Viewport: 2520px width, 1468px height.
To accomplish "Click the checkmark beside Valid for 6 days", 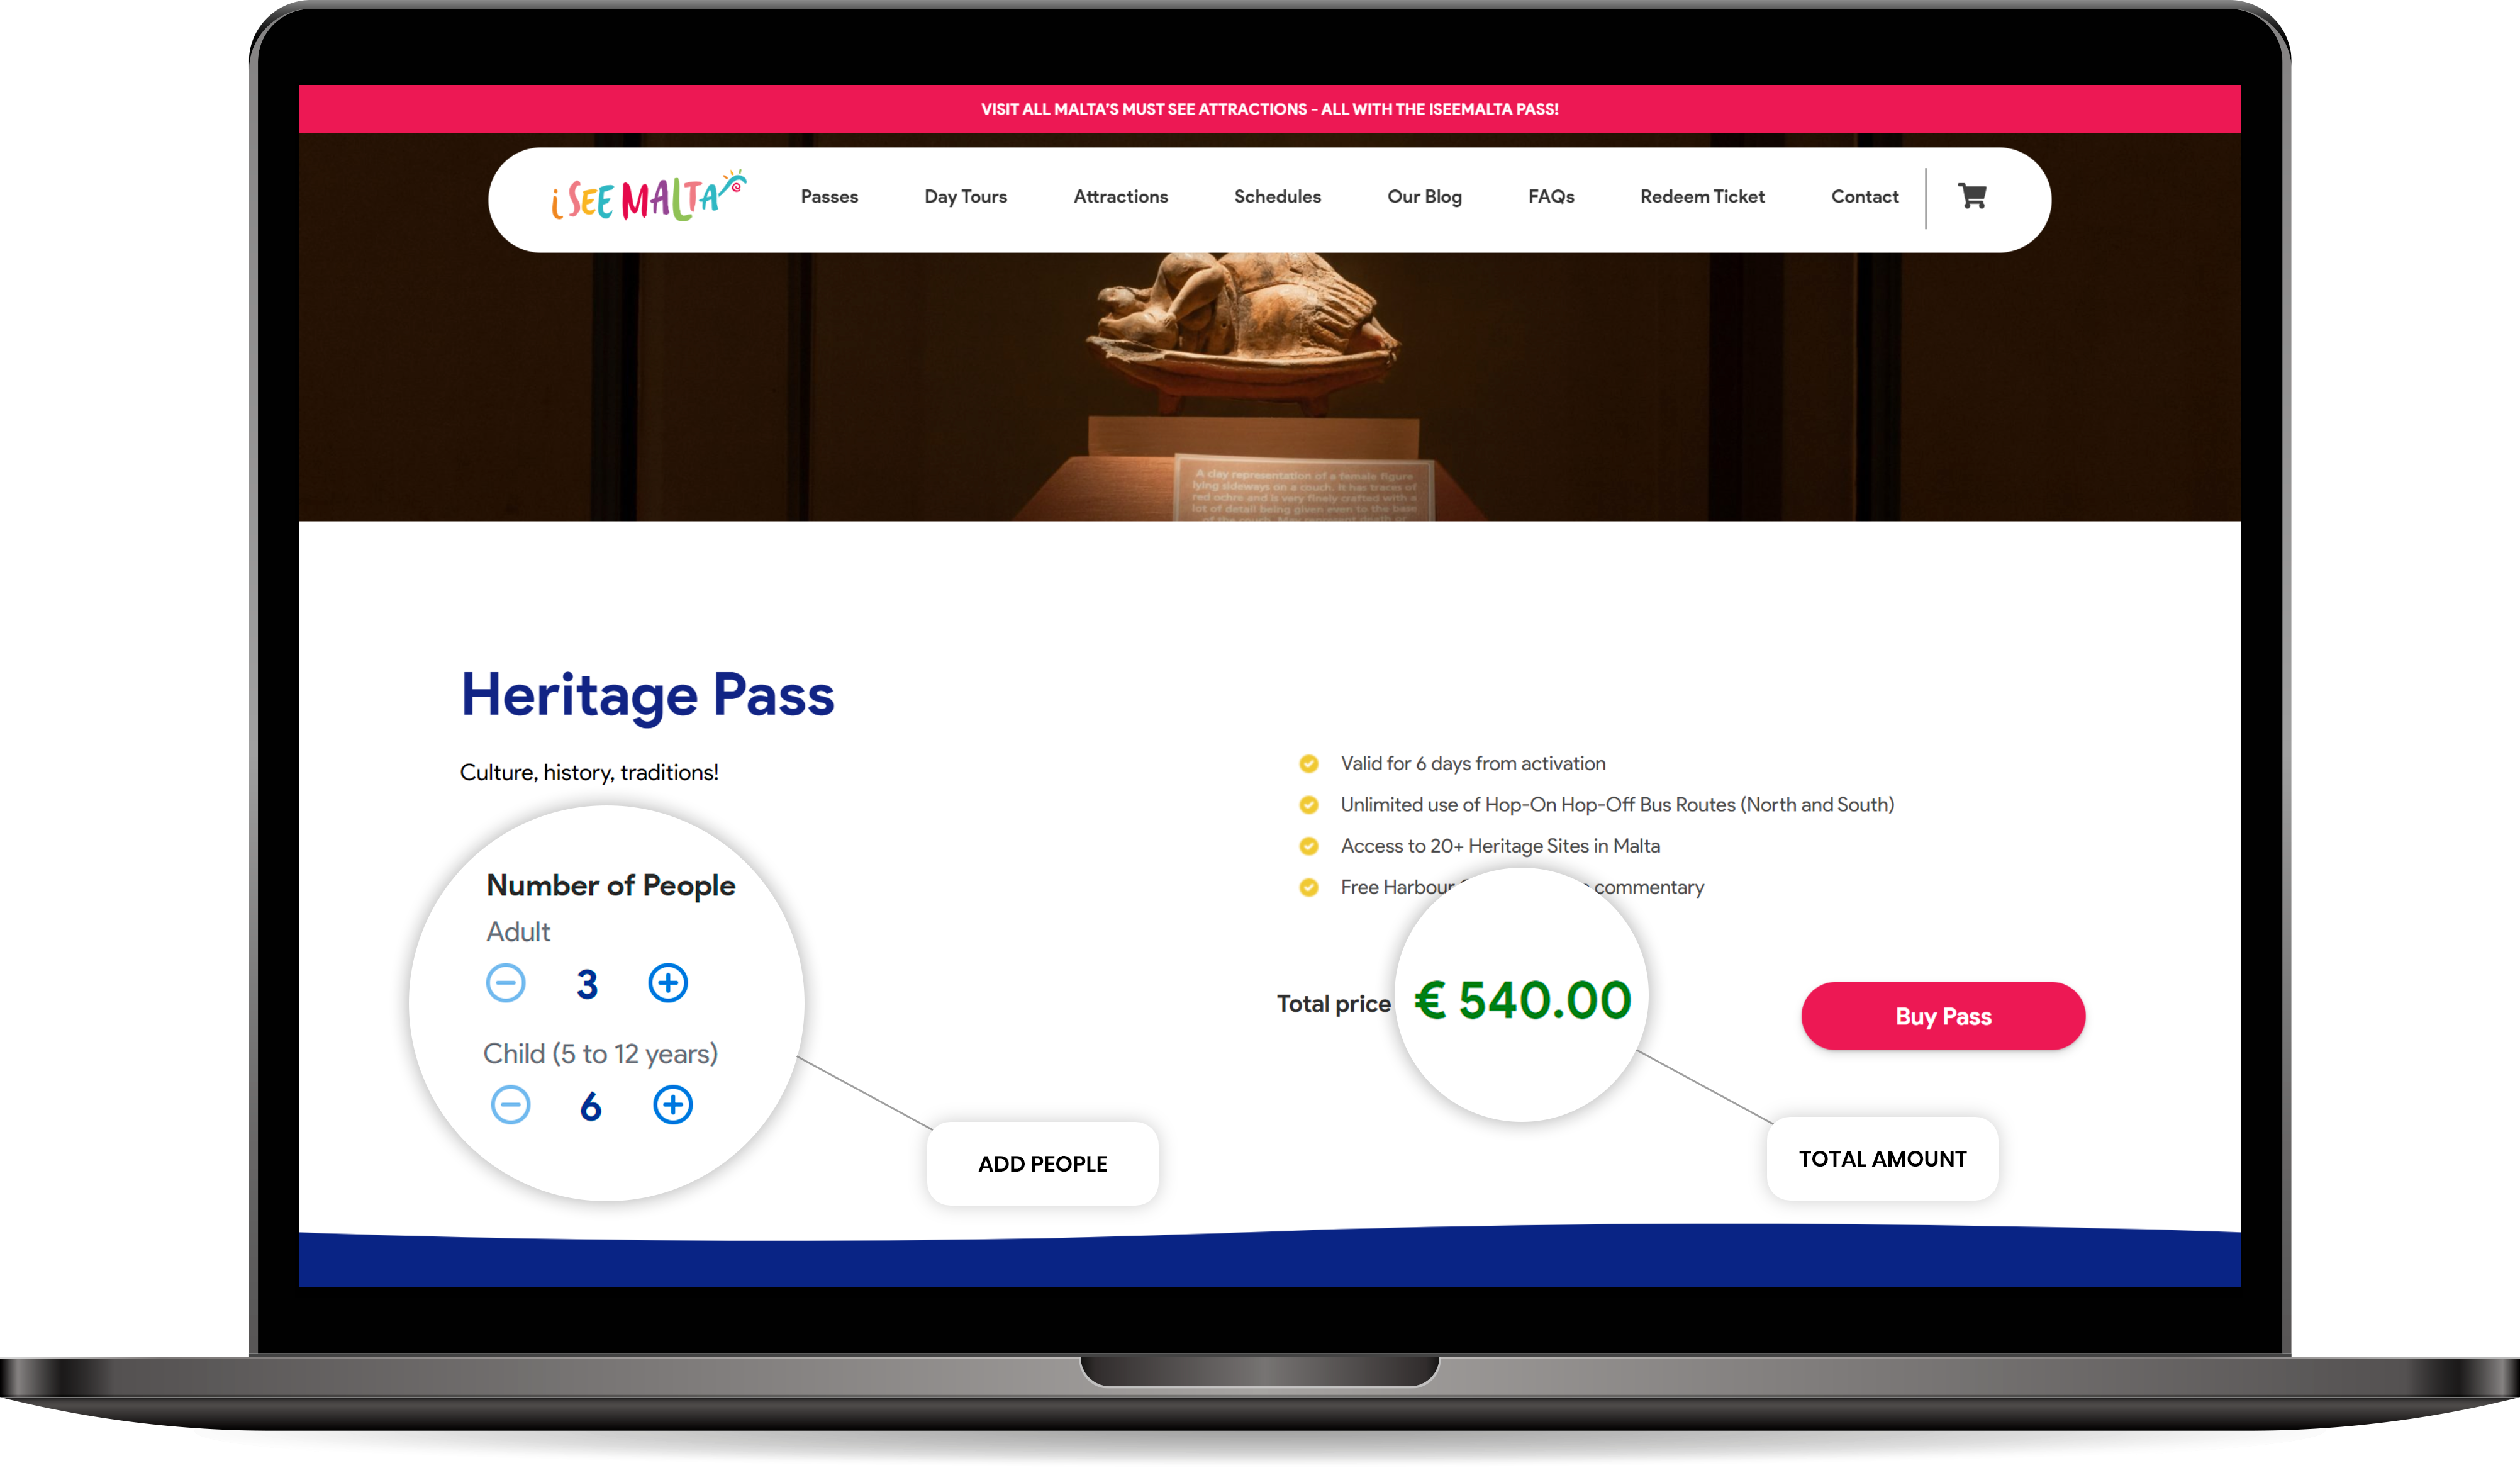I will click(1308, 764).
